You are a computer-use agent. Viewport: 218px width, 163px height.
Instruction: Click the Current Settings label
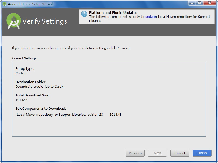click(x=25, y=58)
